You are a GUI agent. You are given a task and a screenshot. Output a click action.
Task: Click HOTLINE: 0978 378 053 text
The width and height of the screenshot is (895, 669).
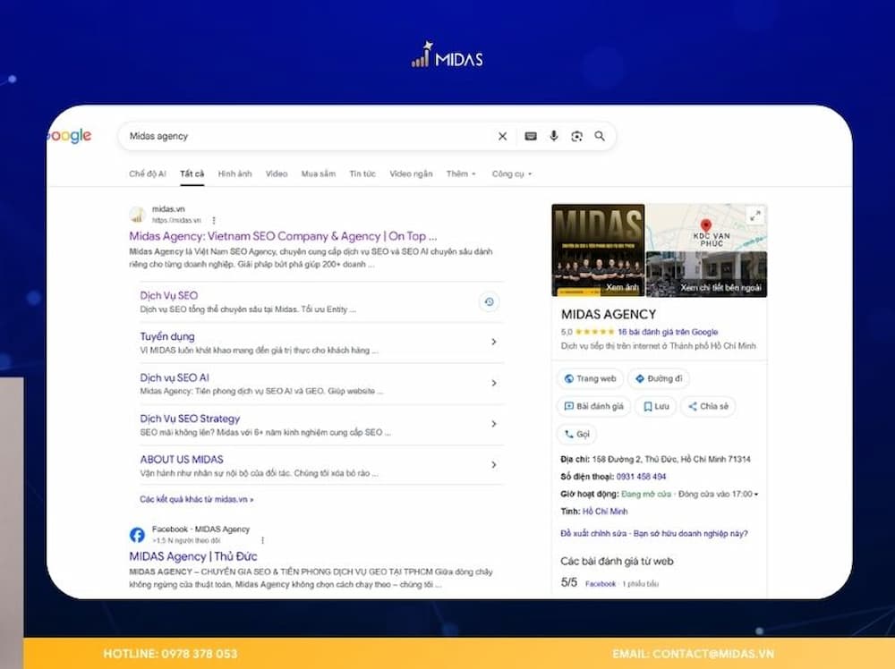pyautogui.click(x=170, y=654)
